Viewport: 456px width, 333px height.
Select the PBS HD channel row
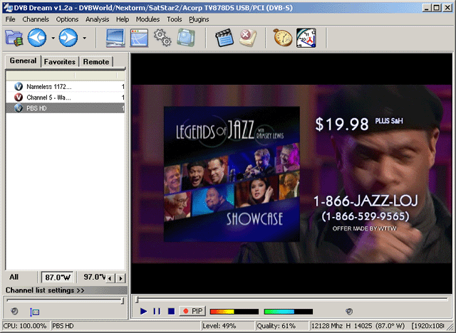[65, 108]
